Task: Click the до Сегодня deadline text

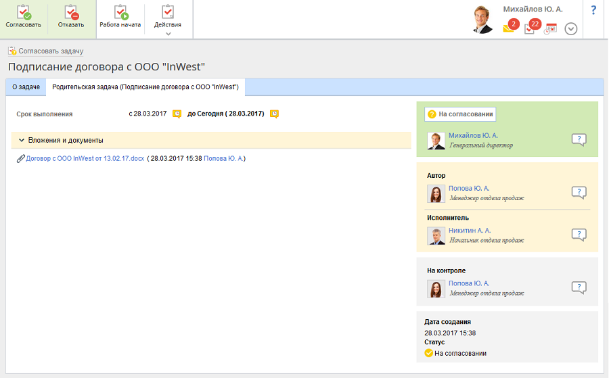Action: point(225,114)
